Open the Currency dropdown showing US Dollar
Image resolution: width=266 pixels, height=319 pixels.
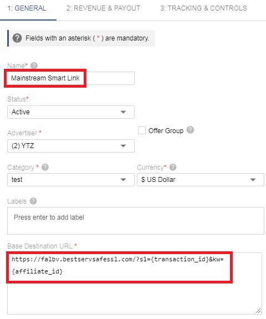(201, 180)
